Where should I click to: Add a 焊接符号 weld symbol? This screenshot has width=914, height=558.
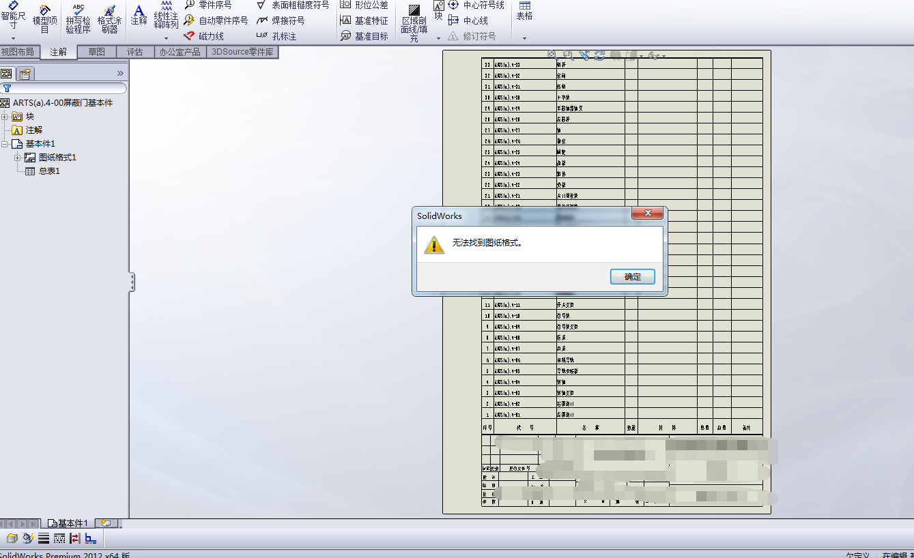281,20
